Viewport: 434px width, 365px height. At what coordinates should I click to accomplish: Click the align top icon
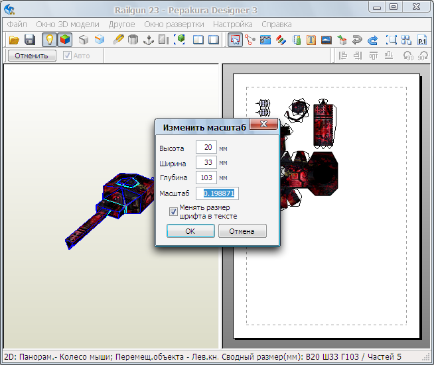[x=373, y=56]
